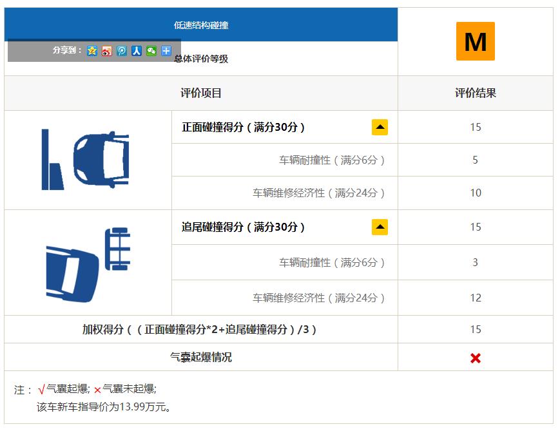Click 正面碰撞得分（满分30分）row title
The image size is (560, 431).
click(x=243, y=127)
